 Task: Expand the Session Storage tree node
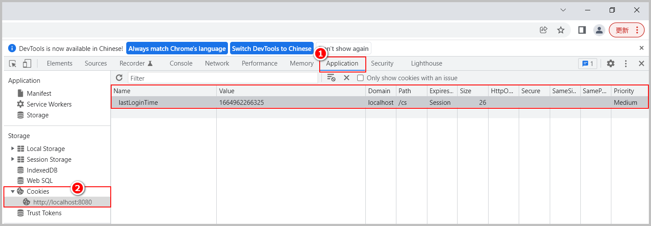(12, 159)
